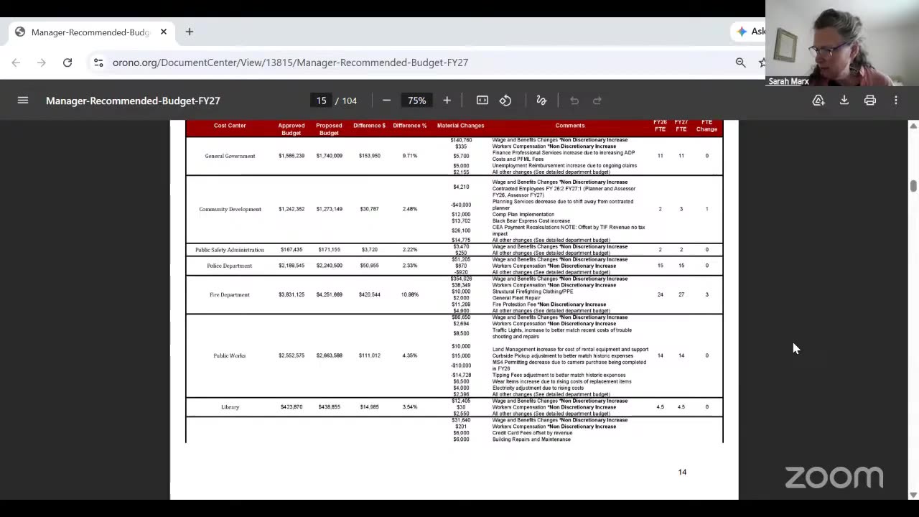Click Public Works difference $111,012

369,355
